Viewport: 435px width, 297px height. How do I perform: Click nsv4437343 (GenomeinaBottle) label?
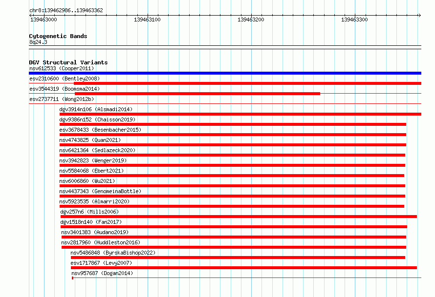click(x=100, y=191)
